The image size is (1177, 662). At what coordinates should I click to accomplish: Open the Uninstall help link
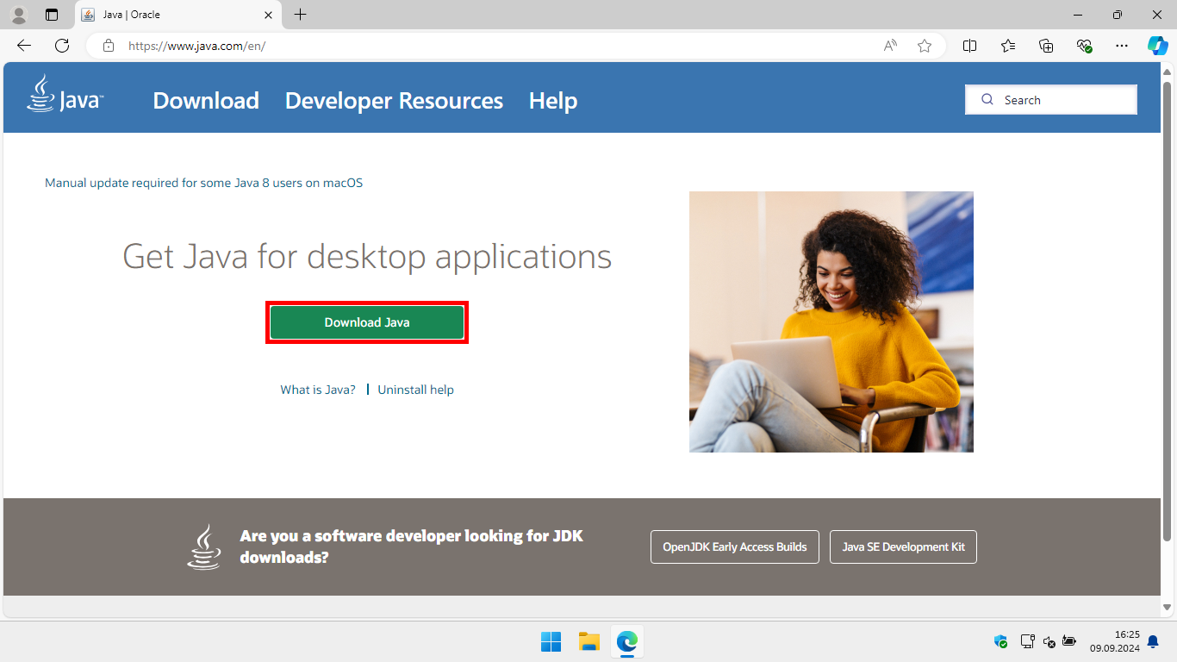pyautogui.click(x=415, y=390)
